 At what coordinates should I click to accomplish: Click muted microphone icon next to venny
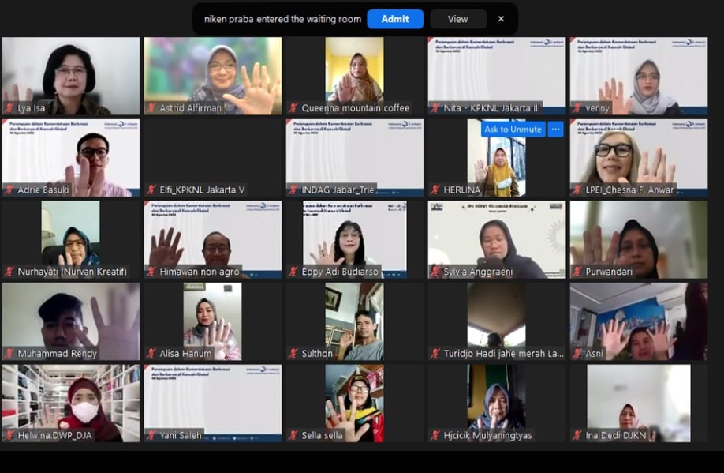point(577,108)
